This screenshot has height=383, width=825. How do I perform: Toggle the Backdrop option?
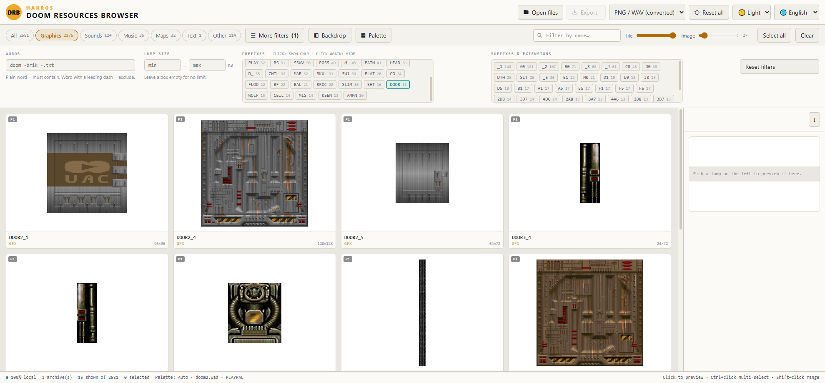tap(330, 35)
